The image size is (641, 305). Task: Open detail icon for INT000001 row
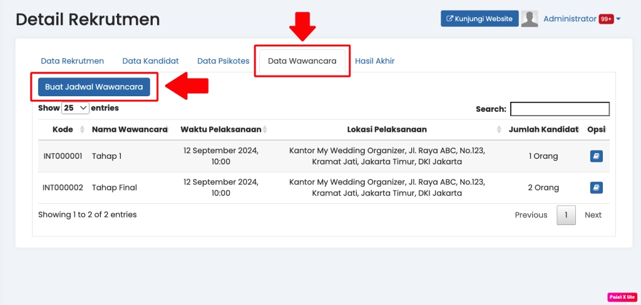pyautogui.click(x=596, y=156)
